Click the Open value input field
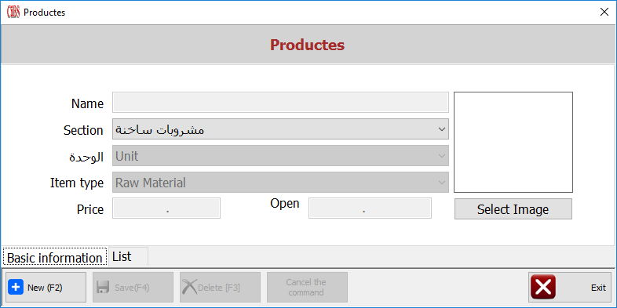617x308 pixels. click(x=370, y=208)
